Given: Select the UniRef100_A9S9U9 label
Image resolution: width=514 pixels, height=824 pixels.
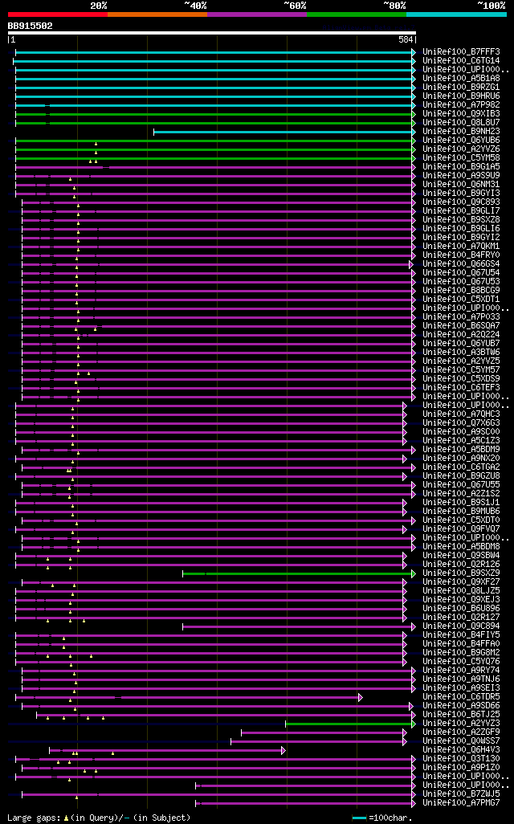Looking at the screenshot, I should click(461, 176).
